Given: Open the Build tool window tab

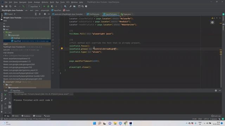Looking at the screenshot, I should click(x=47, y=116).
